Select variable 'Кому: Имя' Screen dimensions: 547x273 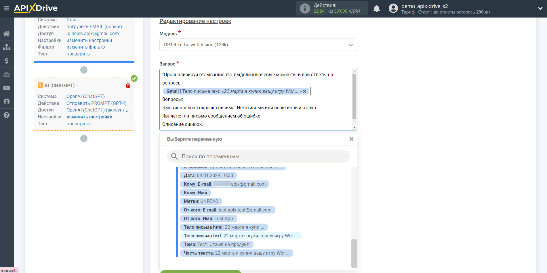(x=196, y=193)
